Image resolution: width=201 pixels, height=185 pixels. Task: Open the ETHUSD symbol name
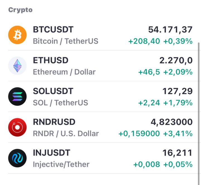pyautogui.click(x=51, y=60)
